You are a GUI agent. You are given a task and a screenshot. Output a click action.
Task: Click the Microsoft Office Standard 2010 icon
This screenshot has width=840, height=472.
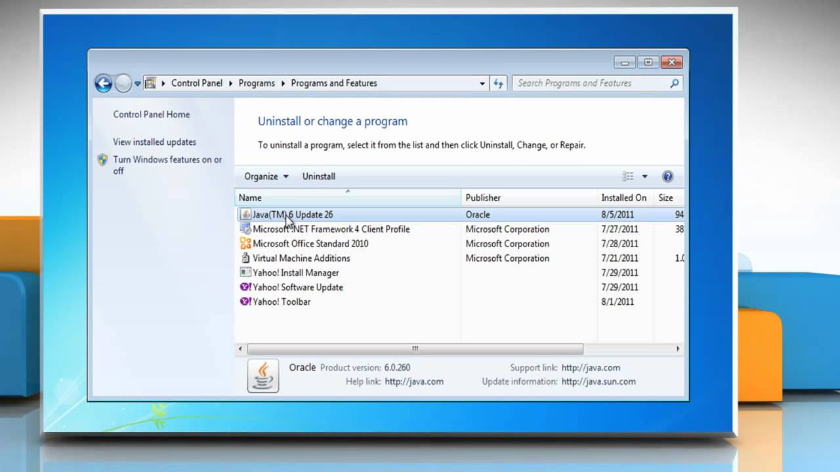pos(245,243)
